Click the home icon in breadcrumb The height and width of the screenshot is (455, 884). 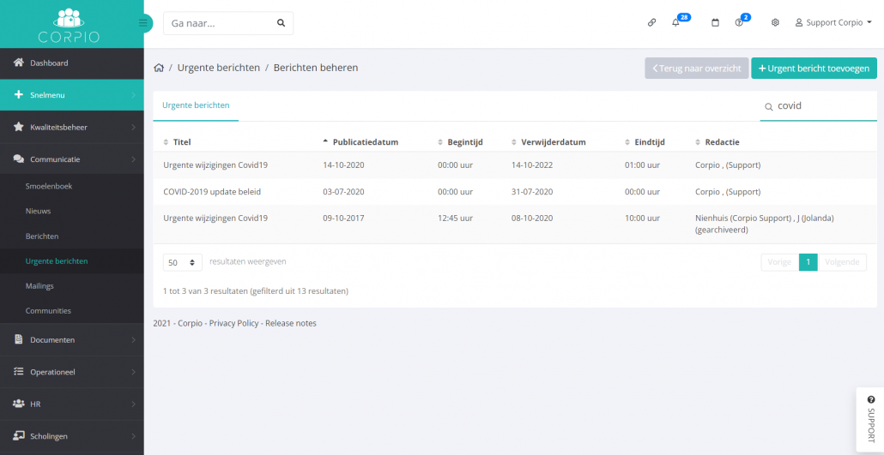[159, 68]
